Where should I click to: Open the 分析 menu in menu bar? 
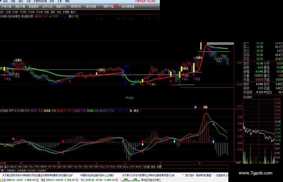tap(28, 1)
